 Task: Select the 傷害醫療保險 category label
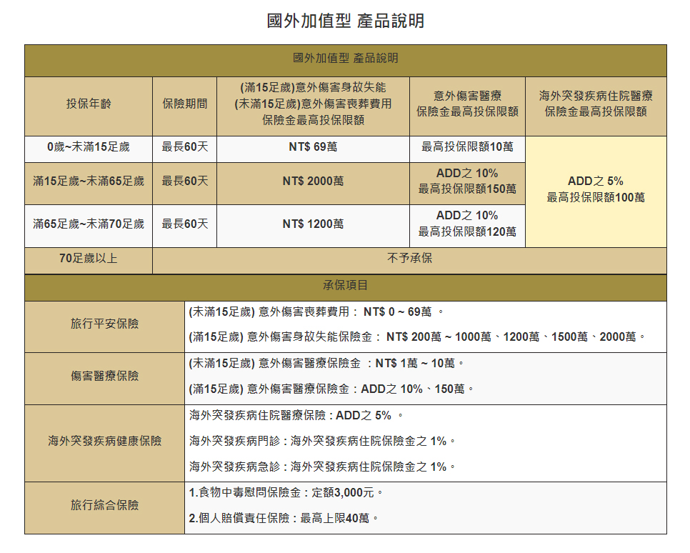pos(104,377)
